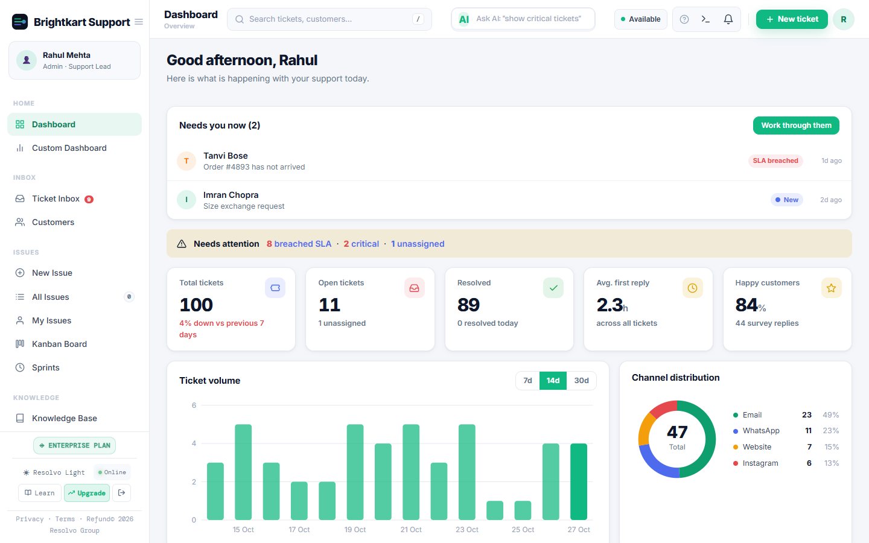
Task: Click the Online status indicator
Action: [x=112, y=472]
